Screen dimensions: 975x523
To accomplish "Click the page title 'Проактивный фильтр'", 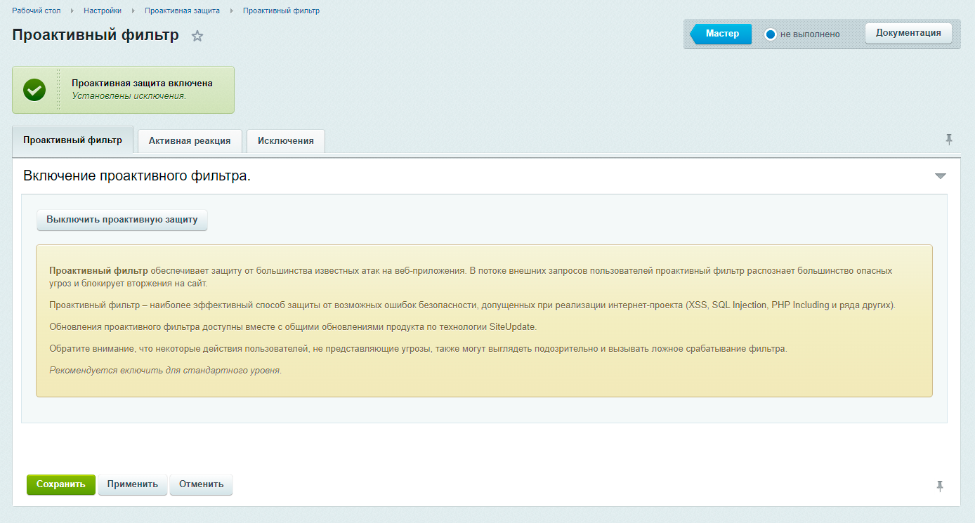I will pyautogui.click(x=96, y=35).
